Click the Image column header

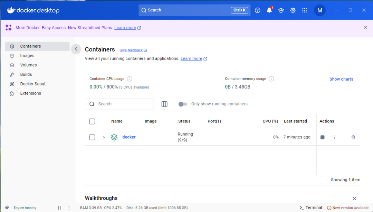(151, 121)
